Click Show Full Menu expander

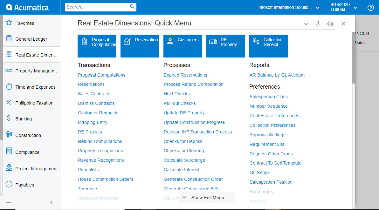206,197
